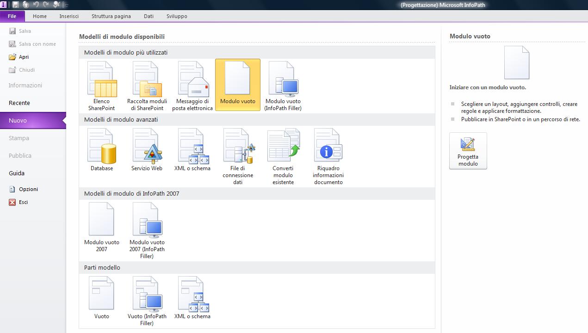Click the Modulo vuoto preview thumbnail
Viewport: 588px width, 333px height.
click(516, 62)
